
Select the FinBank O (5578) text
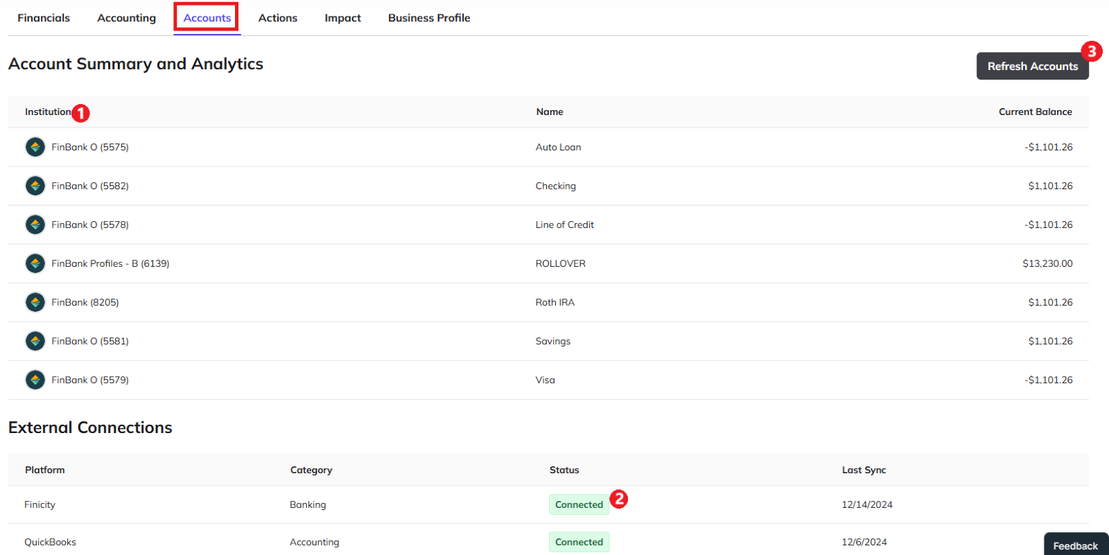[90, 224]
